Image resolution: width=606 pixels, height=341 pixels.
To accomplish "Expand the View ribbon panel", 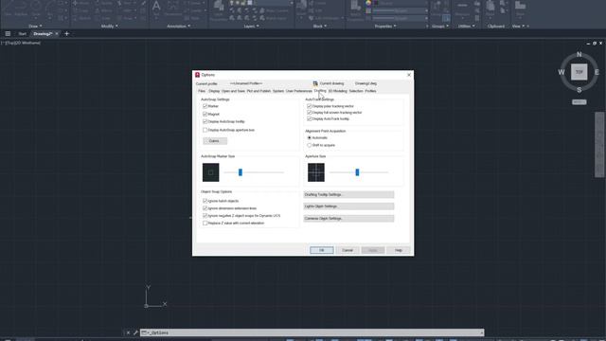I will pyautogui.click(x=518, y=26).
